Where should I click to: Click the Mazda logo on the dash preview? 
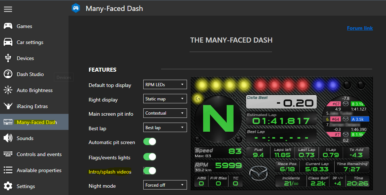pyautogui.click(x=258, y=173)
